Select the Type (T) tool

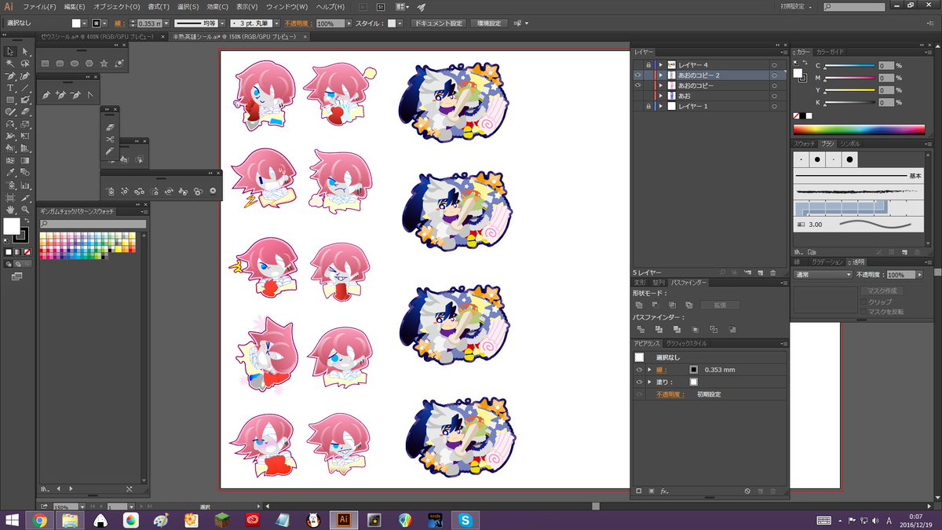[x=10, y=88]
